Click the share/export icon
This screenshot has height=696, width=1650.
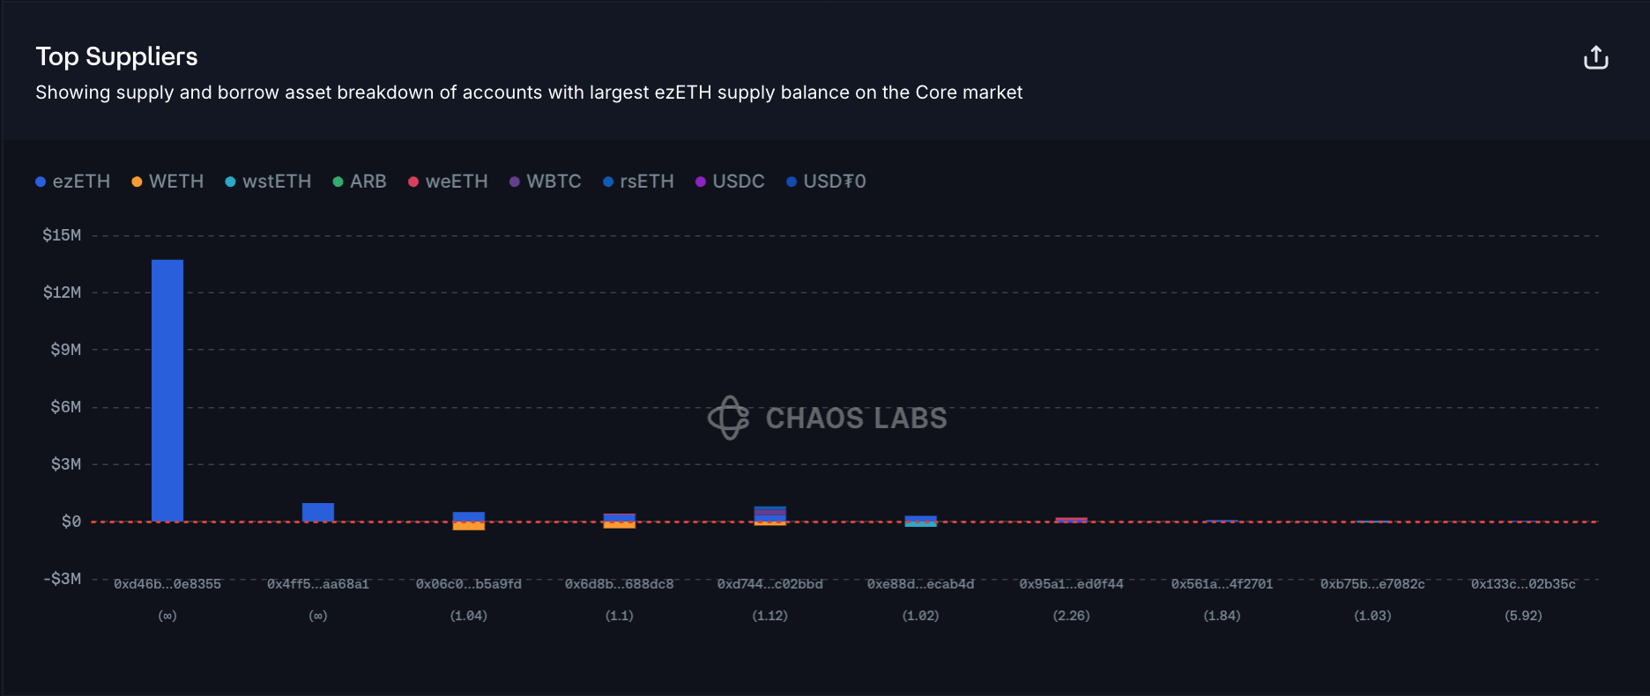coord(1595,58)
